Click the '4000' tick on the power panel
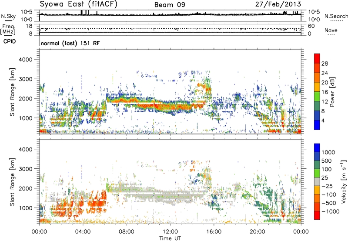This screenshot has height=241, width=348. [x=25, y=60]
